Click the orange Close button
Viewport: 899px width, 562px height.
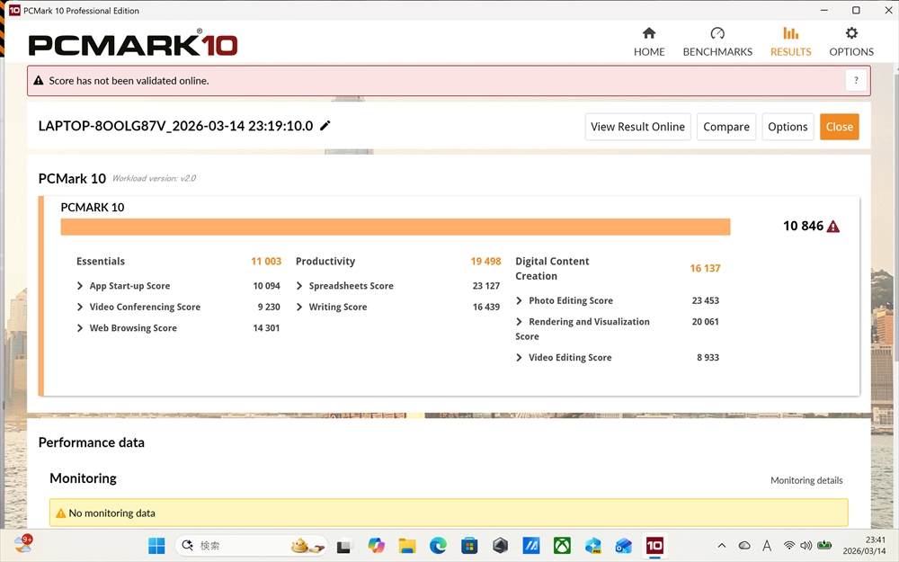pyautogui.click(x=840, y=127)
